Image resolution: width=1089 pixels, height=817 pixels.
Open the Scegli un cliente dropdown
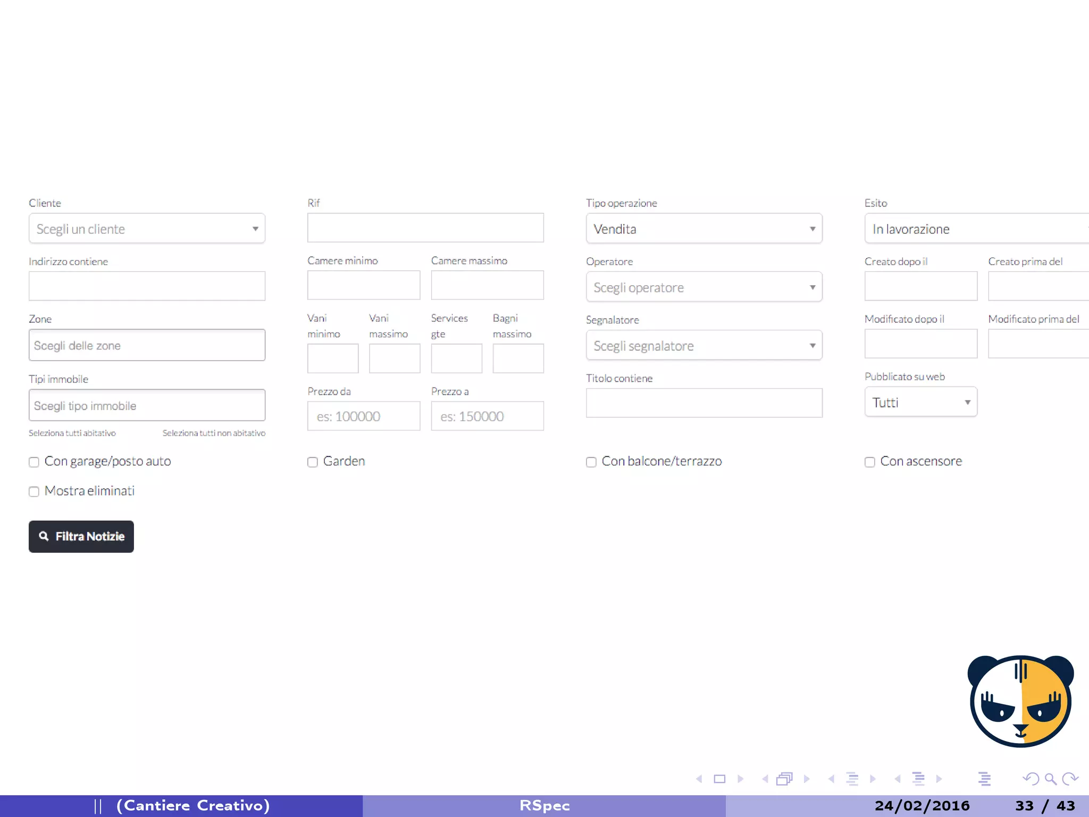tap(147, 229)
